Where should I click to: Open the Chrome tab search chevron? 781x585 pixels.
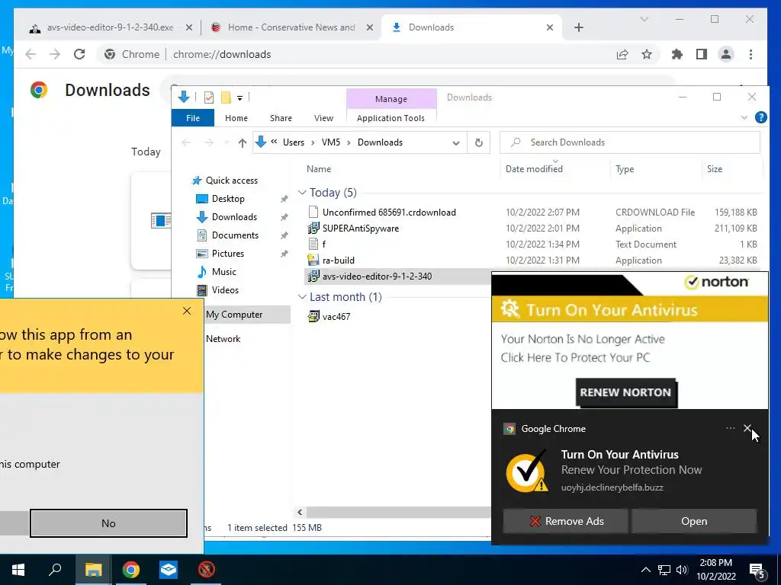[x=644, y=19]
